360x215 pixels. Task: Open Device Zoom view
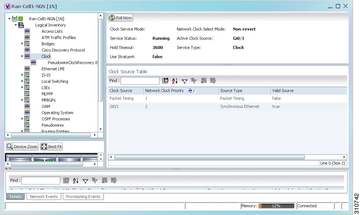tap(22, 147)
